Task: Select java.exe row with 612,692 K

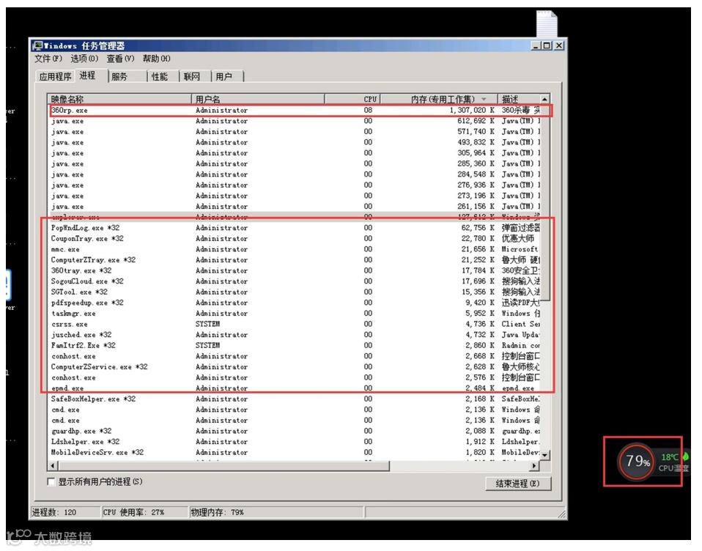Action: coord(294,121)
